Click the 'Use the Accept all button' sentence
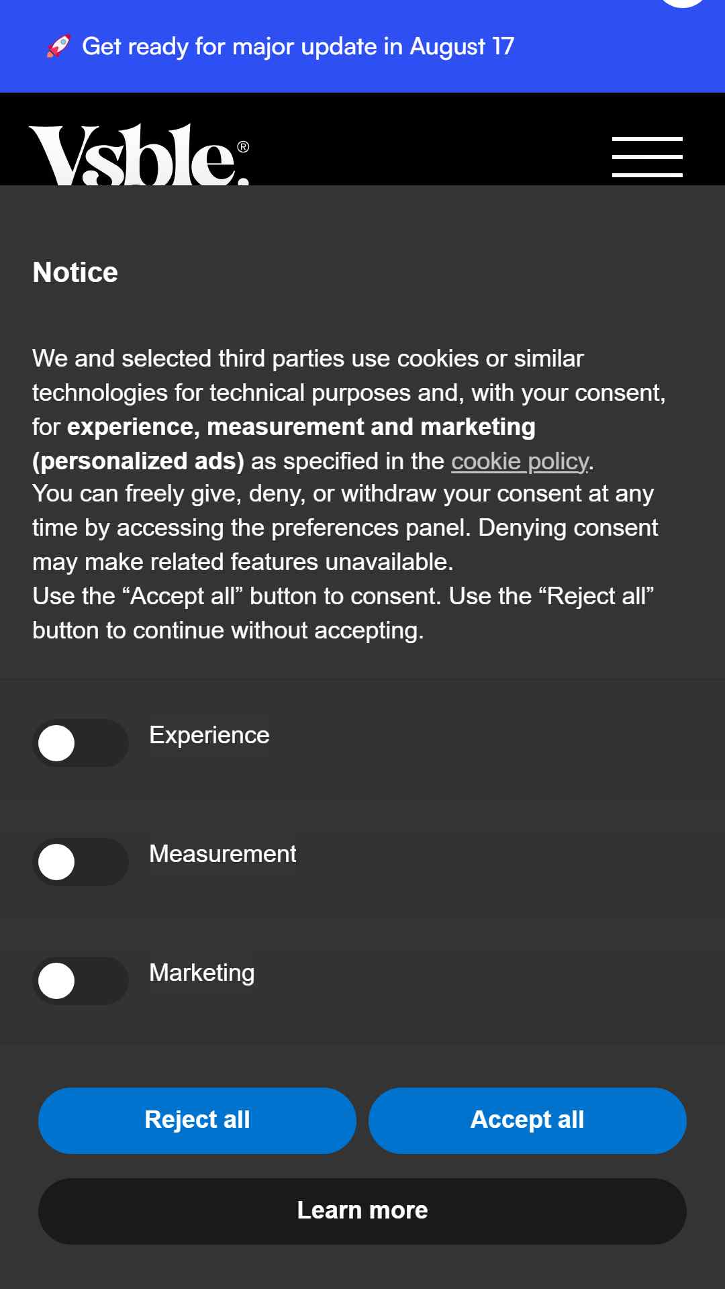Viewport: 725px width, 1289px height. tap(237, 596)
